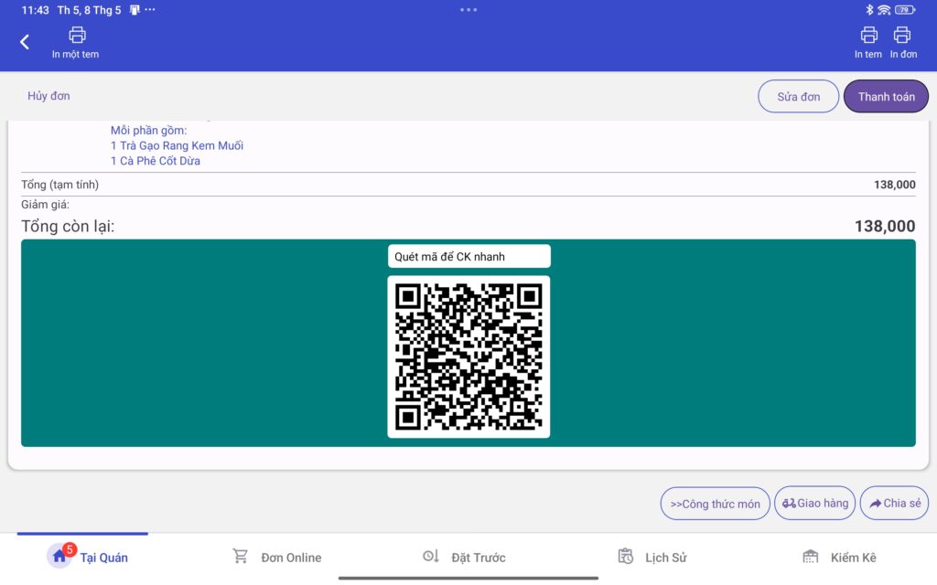Open the Đơn Online tab
The width and height of the screenshot is (937, 585).
coord(276,557)
